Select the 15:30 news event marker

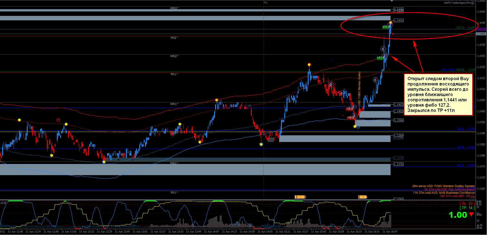pyautogui.click(x=300, y=197)
